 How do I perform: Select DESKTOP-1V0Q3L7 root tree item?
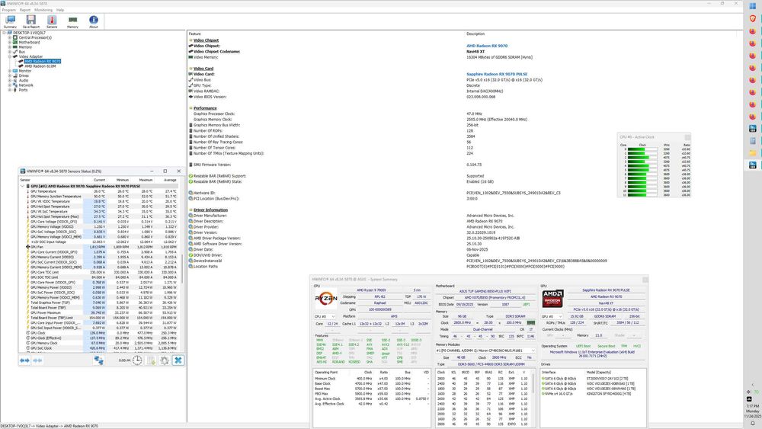[x=29, y=33]
